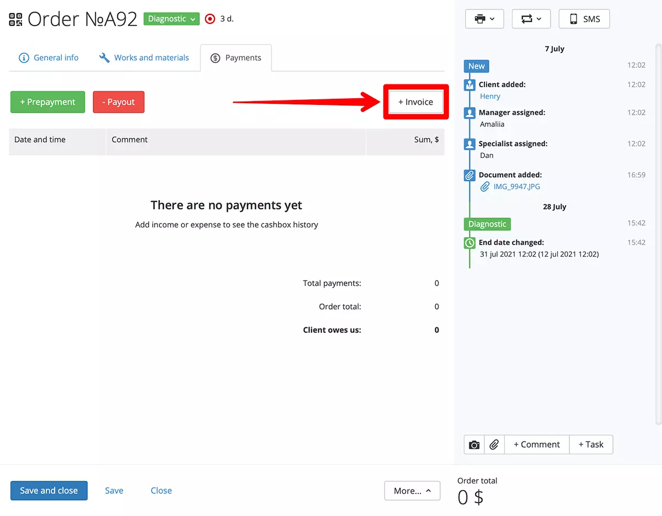662x516 pixels.
Task: Click the timeline panel scrollbar
Action: 658,233
